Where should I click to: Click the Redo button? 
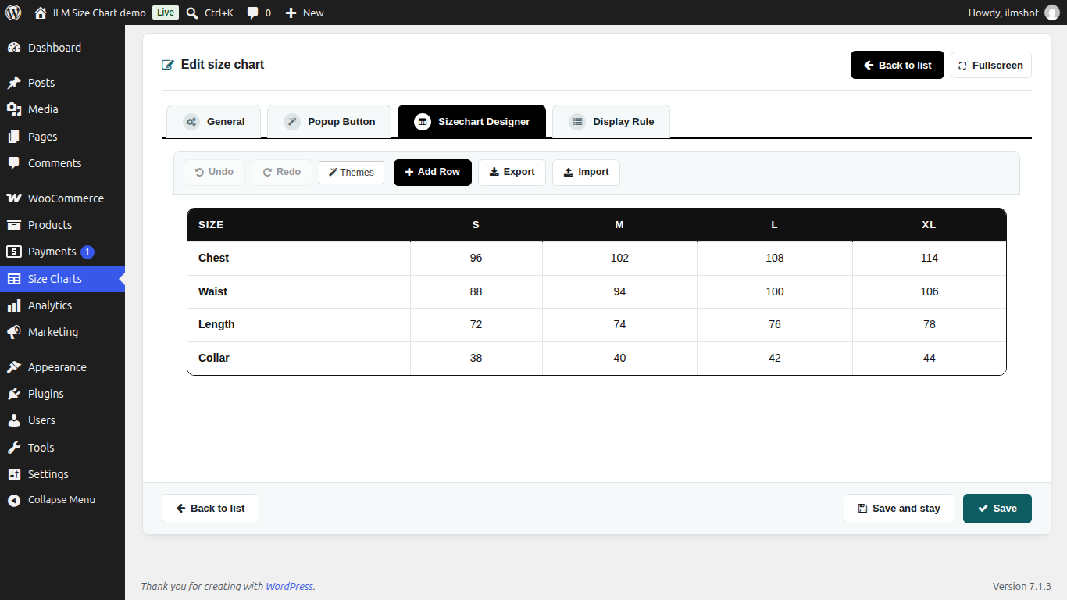[282, 173]
